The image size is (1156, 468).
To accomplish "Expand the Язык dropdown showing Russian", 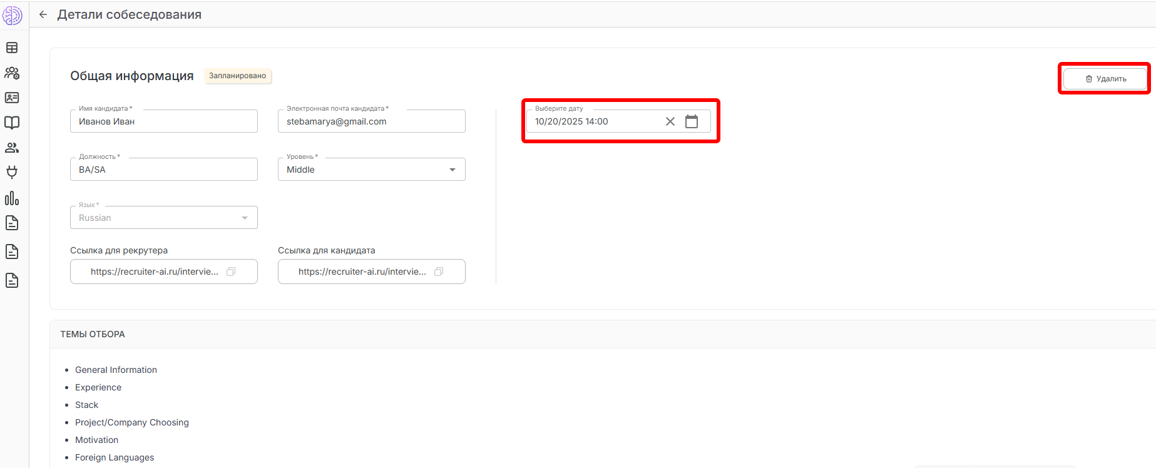I will pyautogui.click(x=244, y=218).
